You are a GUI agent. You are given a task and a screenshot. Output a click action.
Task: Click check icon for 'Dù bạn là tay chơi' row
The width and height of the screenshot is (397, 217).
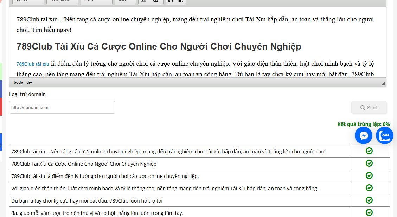369,200
